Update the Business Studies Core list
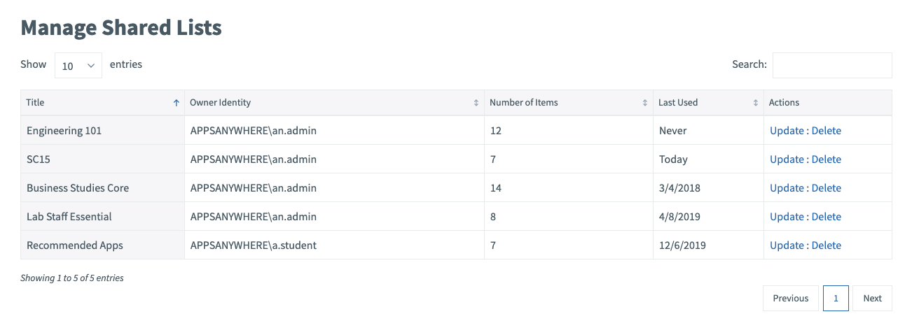Screen dimensions: 912x321 click(787, 188)
